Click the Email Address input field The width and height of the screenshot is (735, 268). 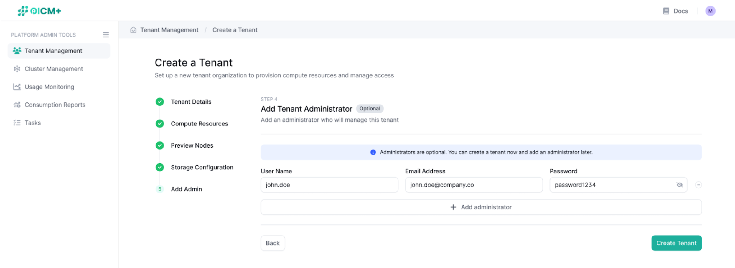(x=473, y=185)
